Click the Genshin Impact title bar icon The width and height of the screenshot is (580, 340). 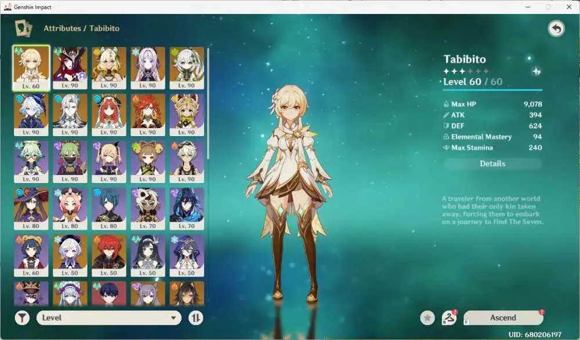(8, 7)
